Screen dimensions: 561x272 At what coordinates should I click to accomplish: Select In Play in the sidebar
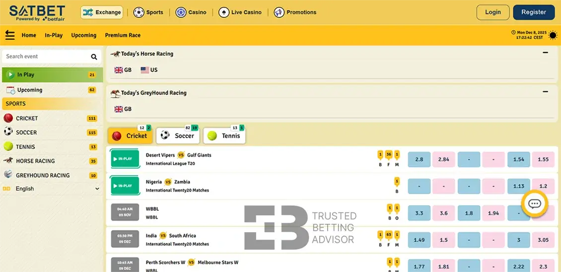52,75
